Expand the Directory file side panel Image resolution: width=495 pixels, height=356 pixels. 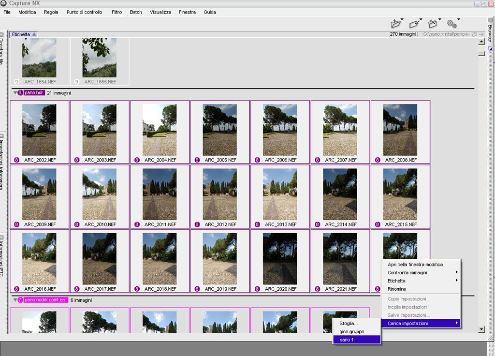click(1, 34)
